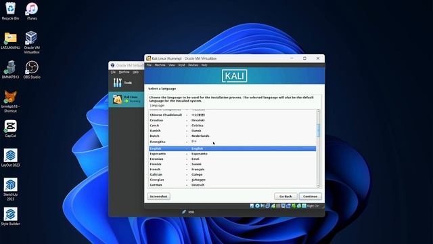This screenshot has height=244, width=433.
Task: Select the highlighted English language row
Action: point(232,148)
